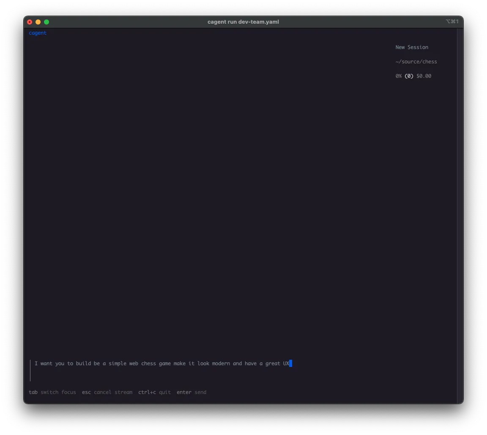Image resolution: width=487 pixels, height=435 pixels.
Task: Click the (0) token counter in sidebar
Action: pos(409,76)
